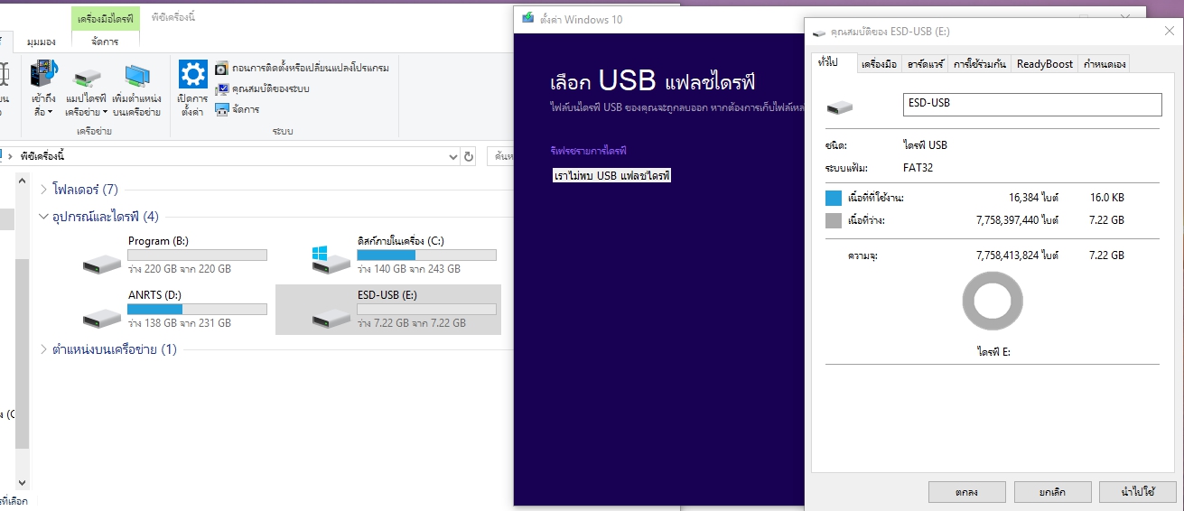Open Map network drive (เครือข่าย) dropdown arrow
The image size is (1184, 511).
click(105, 113)
